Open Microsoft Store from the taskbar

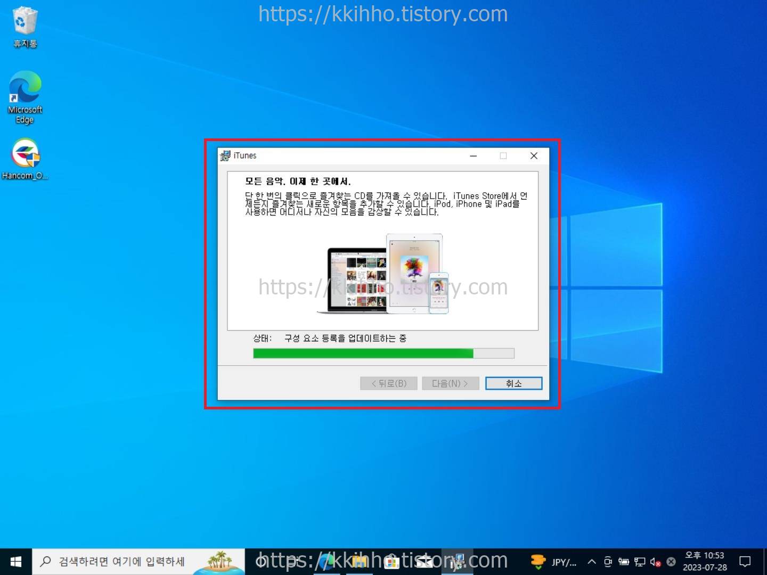(x=392, y=562)
